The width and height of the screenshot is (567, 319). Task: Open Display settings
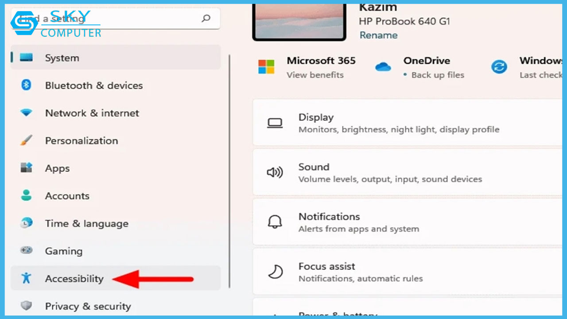point(399,123)
